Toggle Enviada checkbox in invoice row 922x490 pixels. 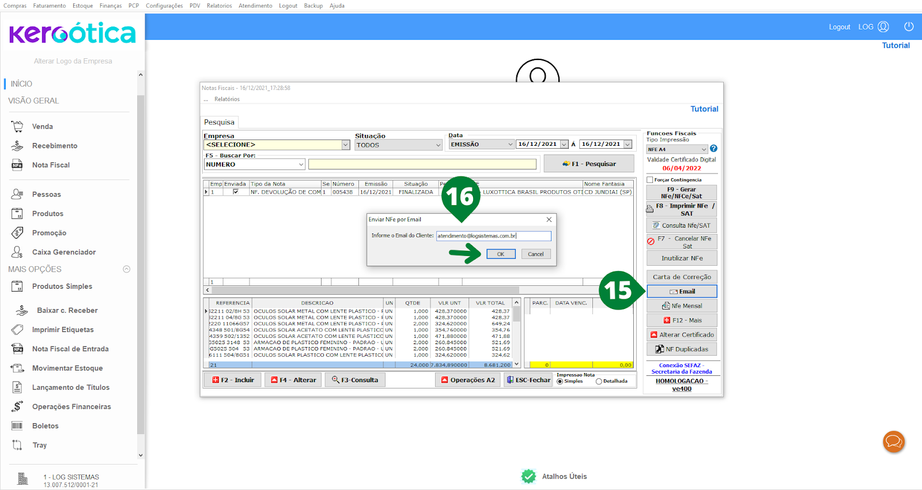[235, 192]
